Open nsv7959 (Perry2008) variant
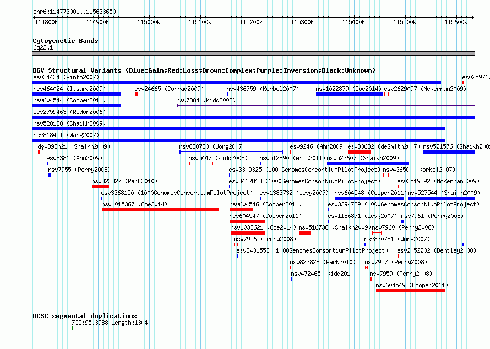 click(x=401, y=274)
